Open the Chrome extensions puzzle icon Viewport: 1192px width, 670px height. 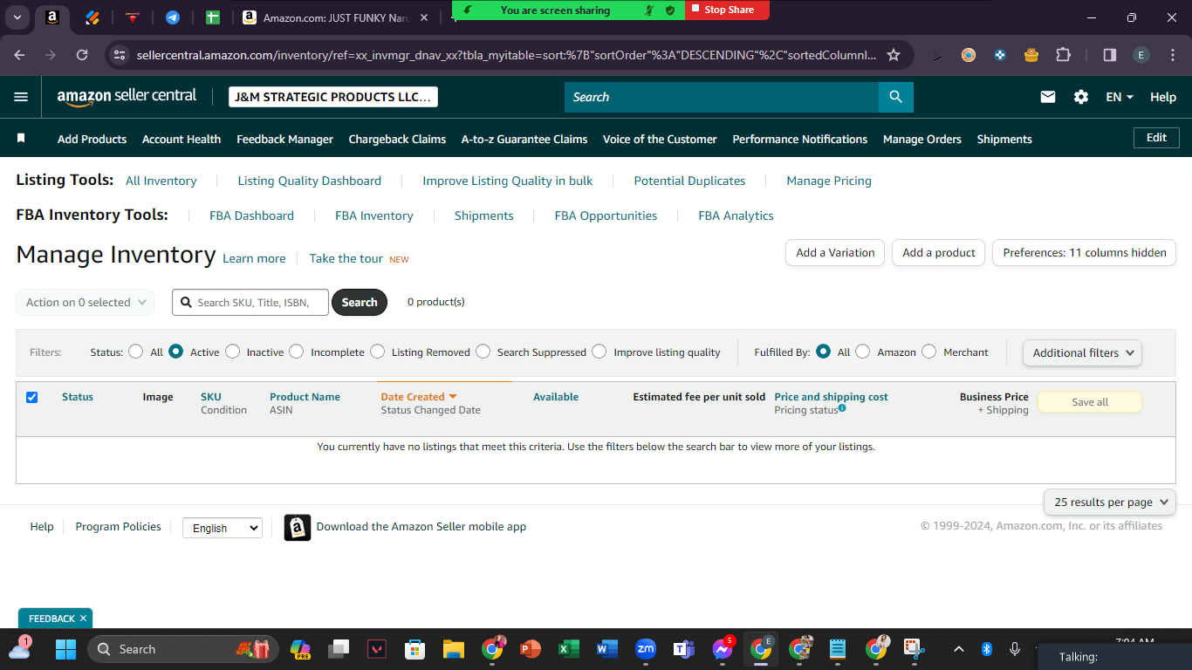[x=1063, y=55]
